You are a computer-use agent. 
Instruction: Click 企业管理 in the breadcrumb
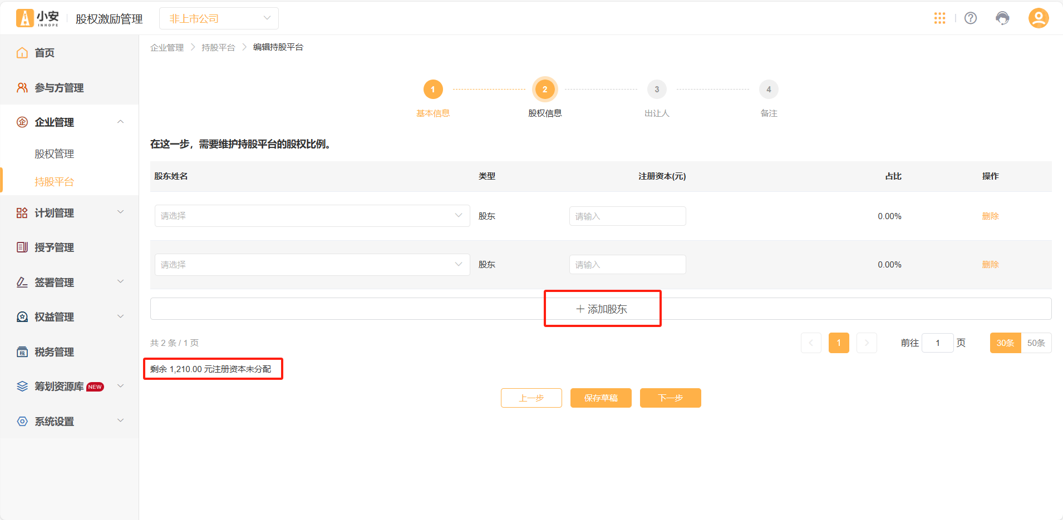coord(167,47)
